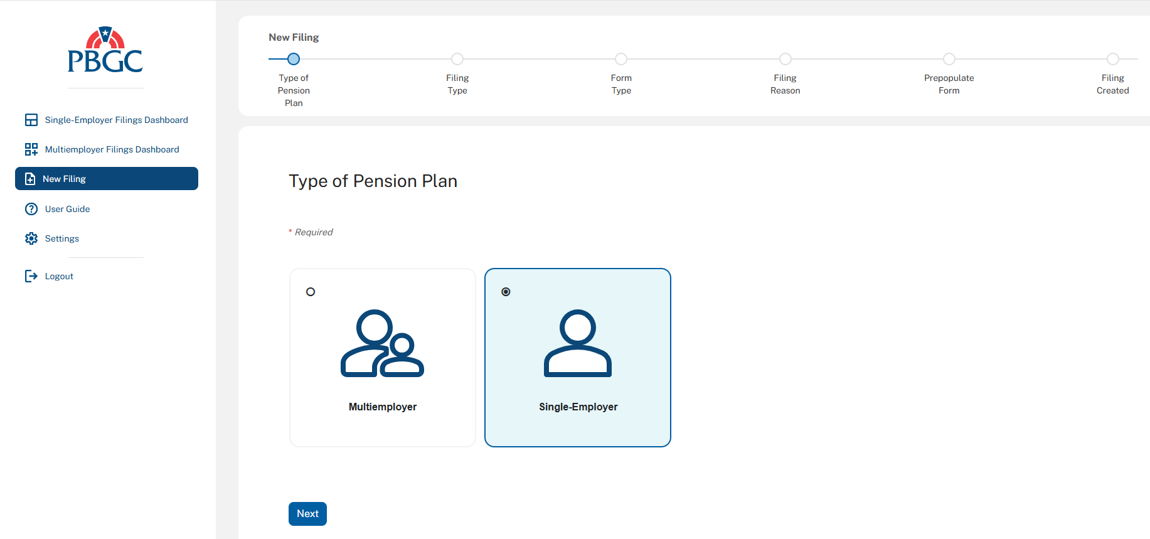Click the Settings gear icon

31,238
